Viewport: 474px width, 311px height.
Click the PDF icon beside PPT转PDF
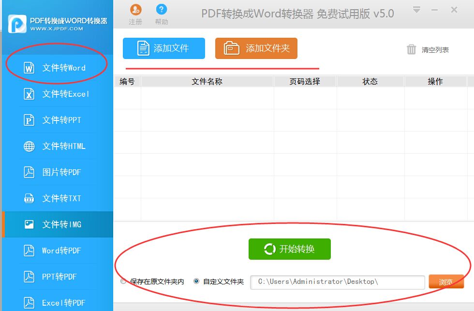(29, 277)
